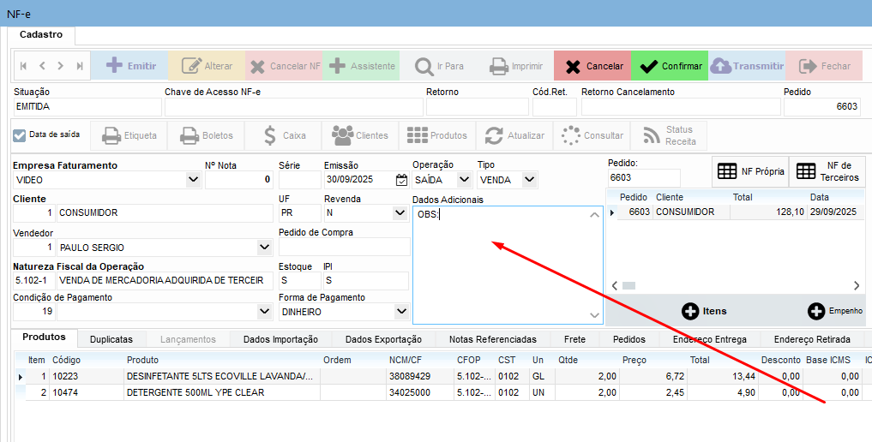
Task: Toggle the Data de saída checkbox
Action: click(x=20, y=134)
